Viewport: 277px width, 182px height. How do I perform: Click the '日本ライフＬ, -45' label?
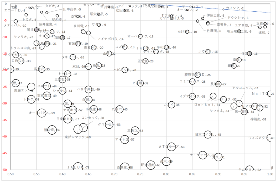[208, 135]
